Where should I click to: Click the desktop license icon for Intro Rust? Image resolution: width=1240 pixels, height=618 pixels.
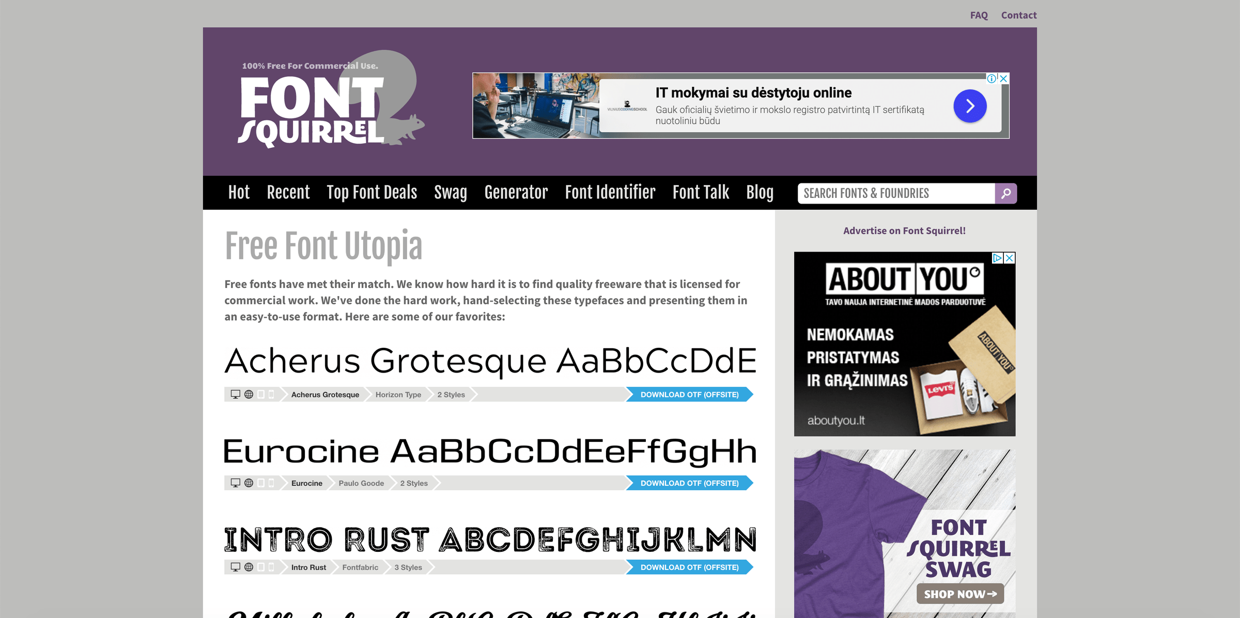tap(236, 567)
